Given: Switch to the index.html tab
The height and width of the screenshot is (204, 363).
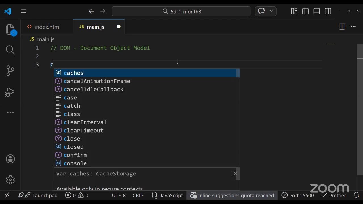Looking at the screenshot, I should click(x=47, y=27).
